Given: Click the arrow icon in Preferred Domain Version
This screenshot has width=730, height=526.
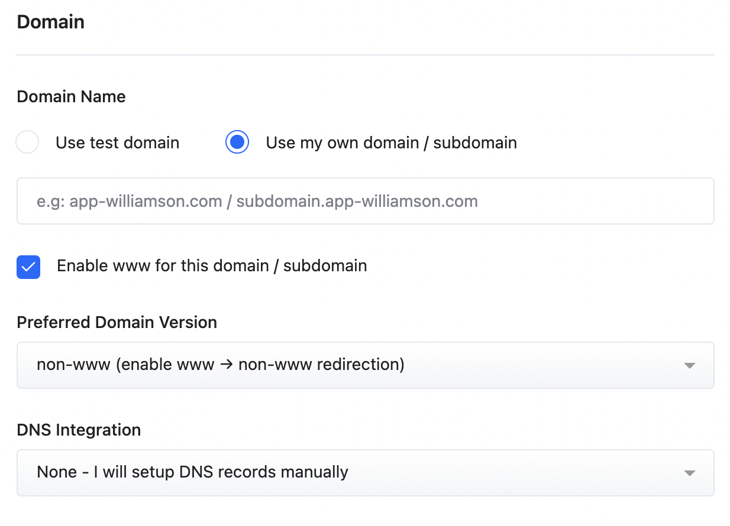Looking at the screenshot, I should (689, 366).
